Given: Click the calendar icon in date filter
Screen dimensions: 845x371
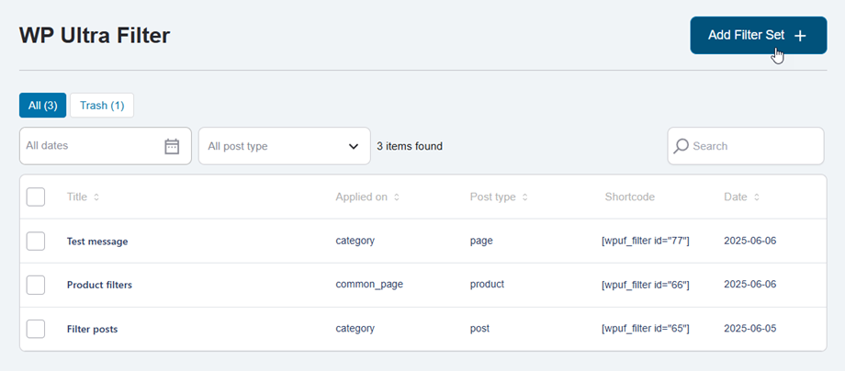Looking at the screenshot, I should tap(172, 146).
